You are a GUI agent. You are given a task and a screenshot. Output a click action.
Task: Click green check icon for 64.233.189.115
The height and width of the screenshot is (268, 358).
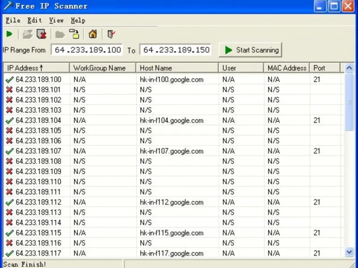9,233
